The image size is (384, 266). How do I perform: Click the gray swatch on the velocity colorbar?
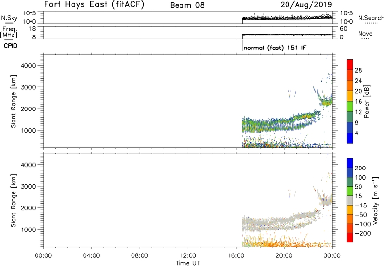point(350,200)
